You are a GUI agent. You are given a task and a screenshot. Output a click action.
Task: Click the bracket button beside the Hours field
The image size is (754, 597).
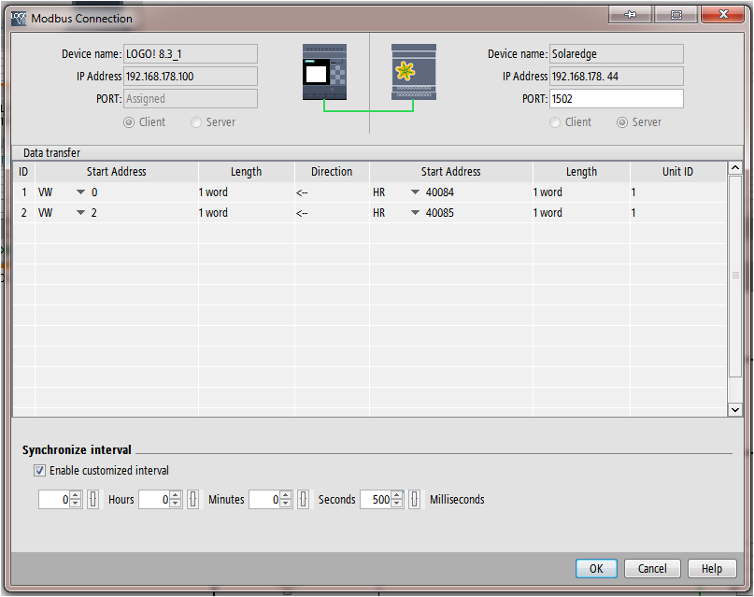pyautogui.click(x=92, y=499)
